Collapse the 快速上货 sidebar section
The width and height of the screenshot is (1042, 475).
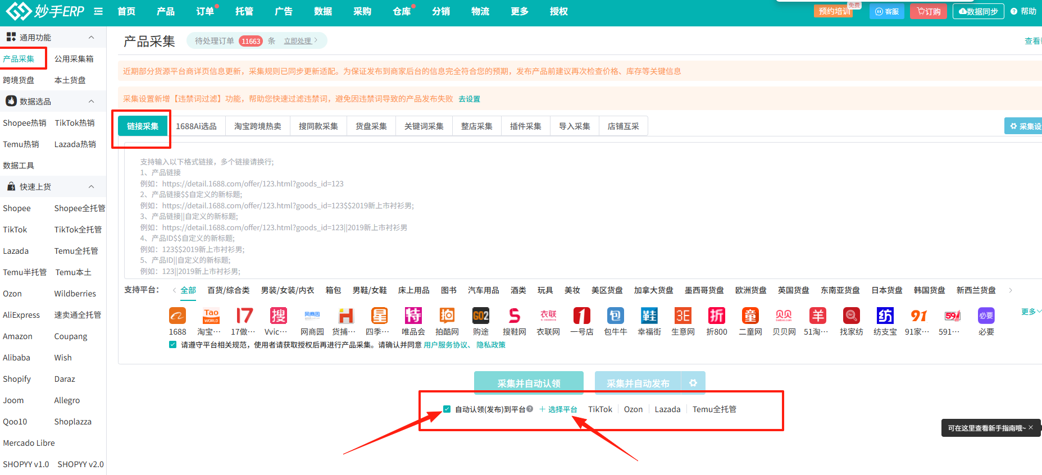[91, 186]
